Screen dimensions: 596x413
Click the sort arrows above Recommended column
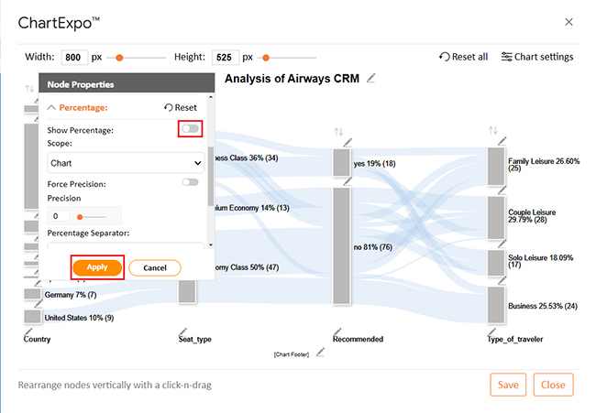[x=338, y=133]
